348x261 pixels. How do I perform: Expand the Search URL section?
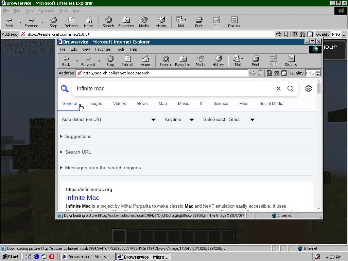tap(75, 152)
